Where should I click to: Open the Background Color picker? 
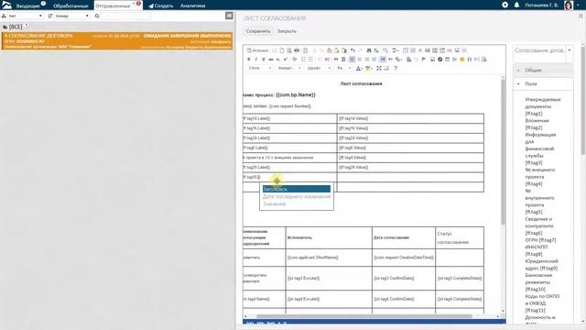tap(368, 68)
